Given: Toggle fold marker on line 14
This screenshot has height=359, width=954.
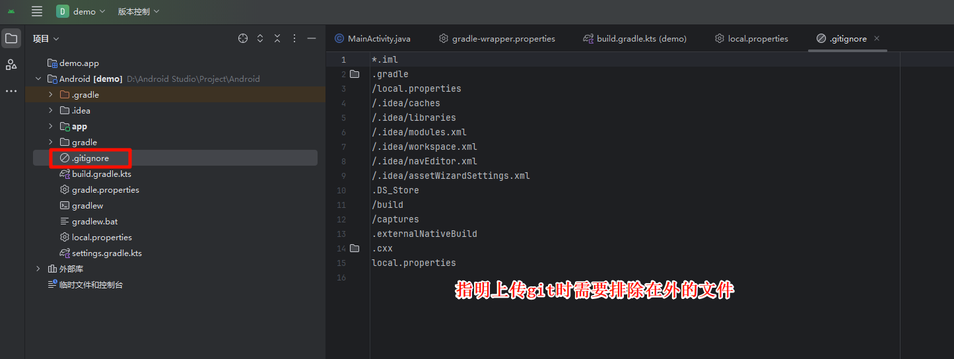Looking at the screenshot, I should click(x=355, y=248).
